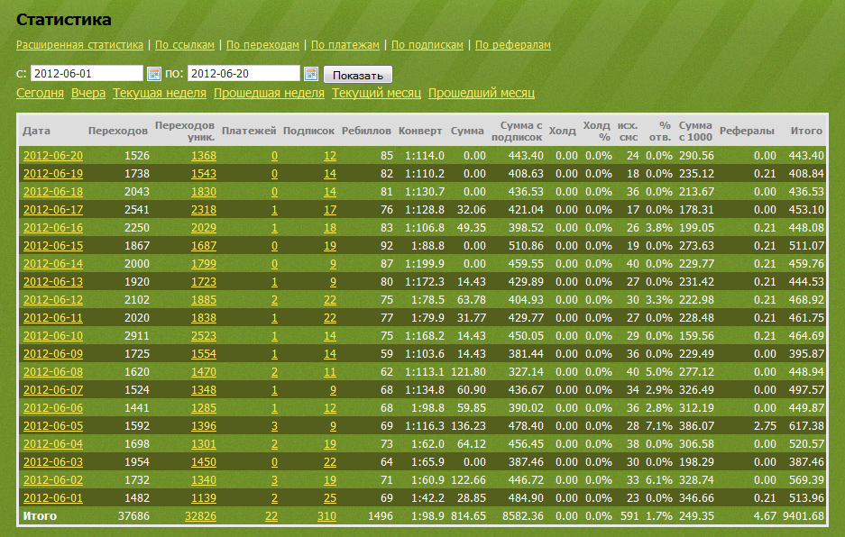Click the Переходов column header
The image size is (845, 537).
[x=118, y=131]
